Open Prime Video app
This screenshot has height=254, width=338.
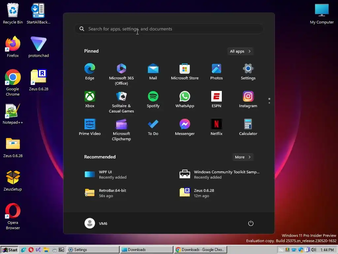[x=90, y=127]
